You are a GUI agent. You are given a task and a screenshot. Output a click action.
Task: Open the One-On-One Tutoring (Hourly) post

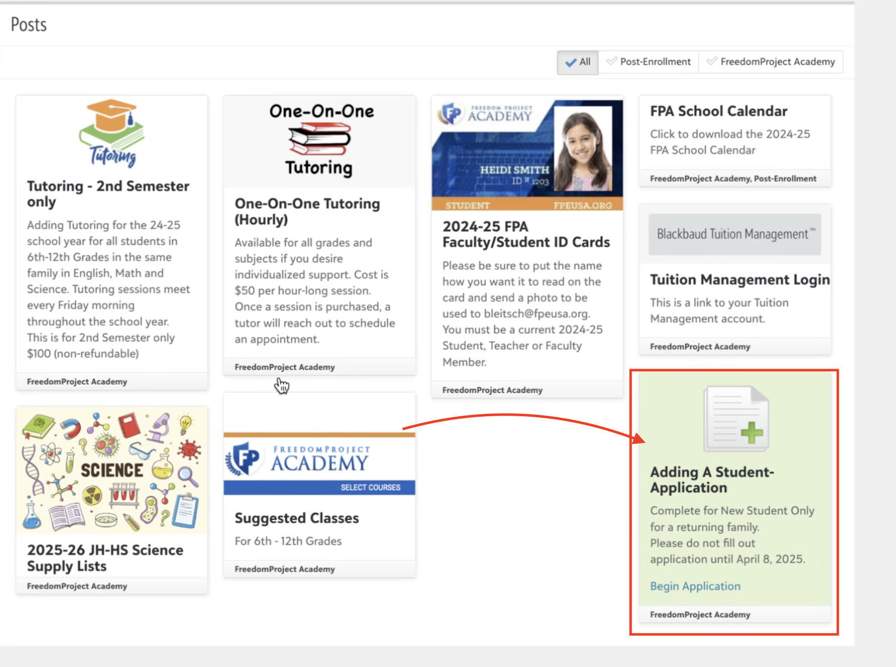pos(307,211)
